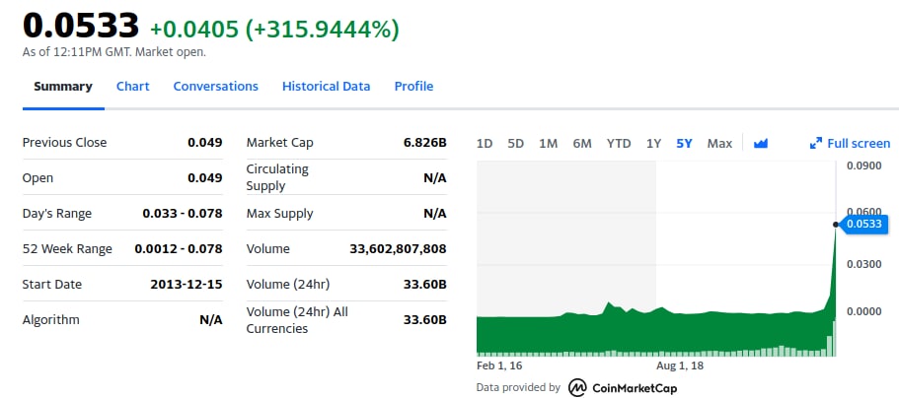Click the CoinMarketCap logo icon

click(x=577, y=388)
